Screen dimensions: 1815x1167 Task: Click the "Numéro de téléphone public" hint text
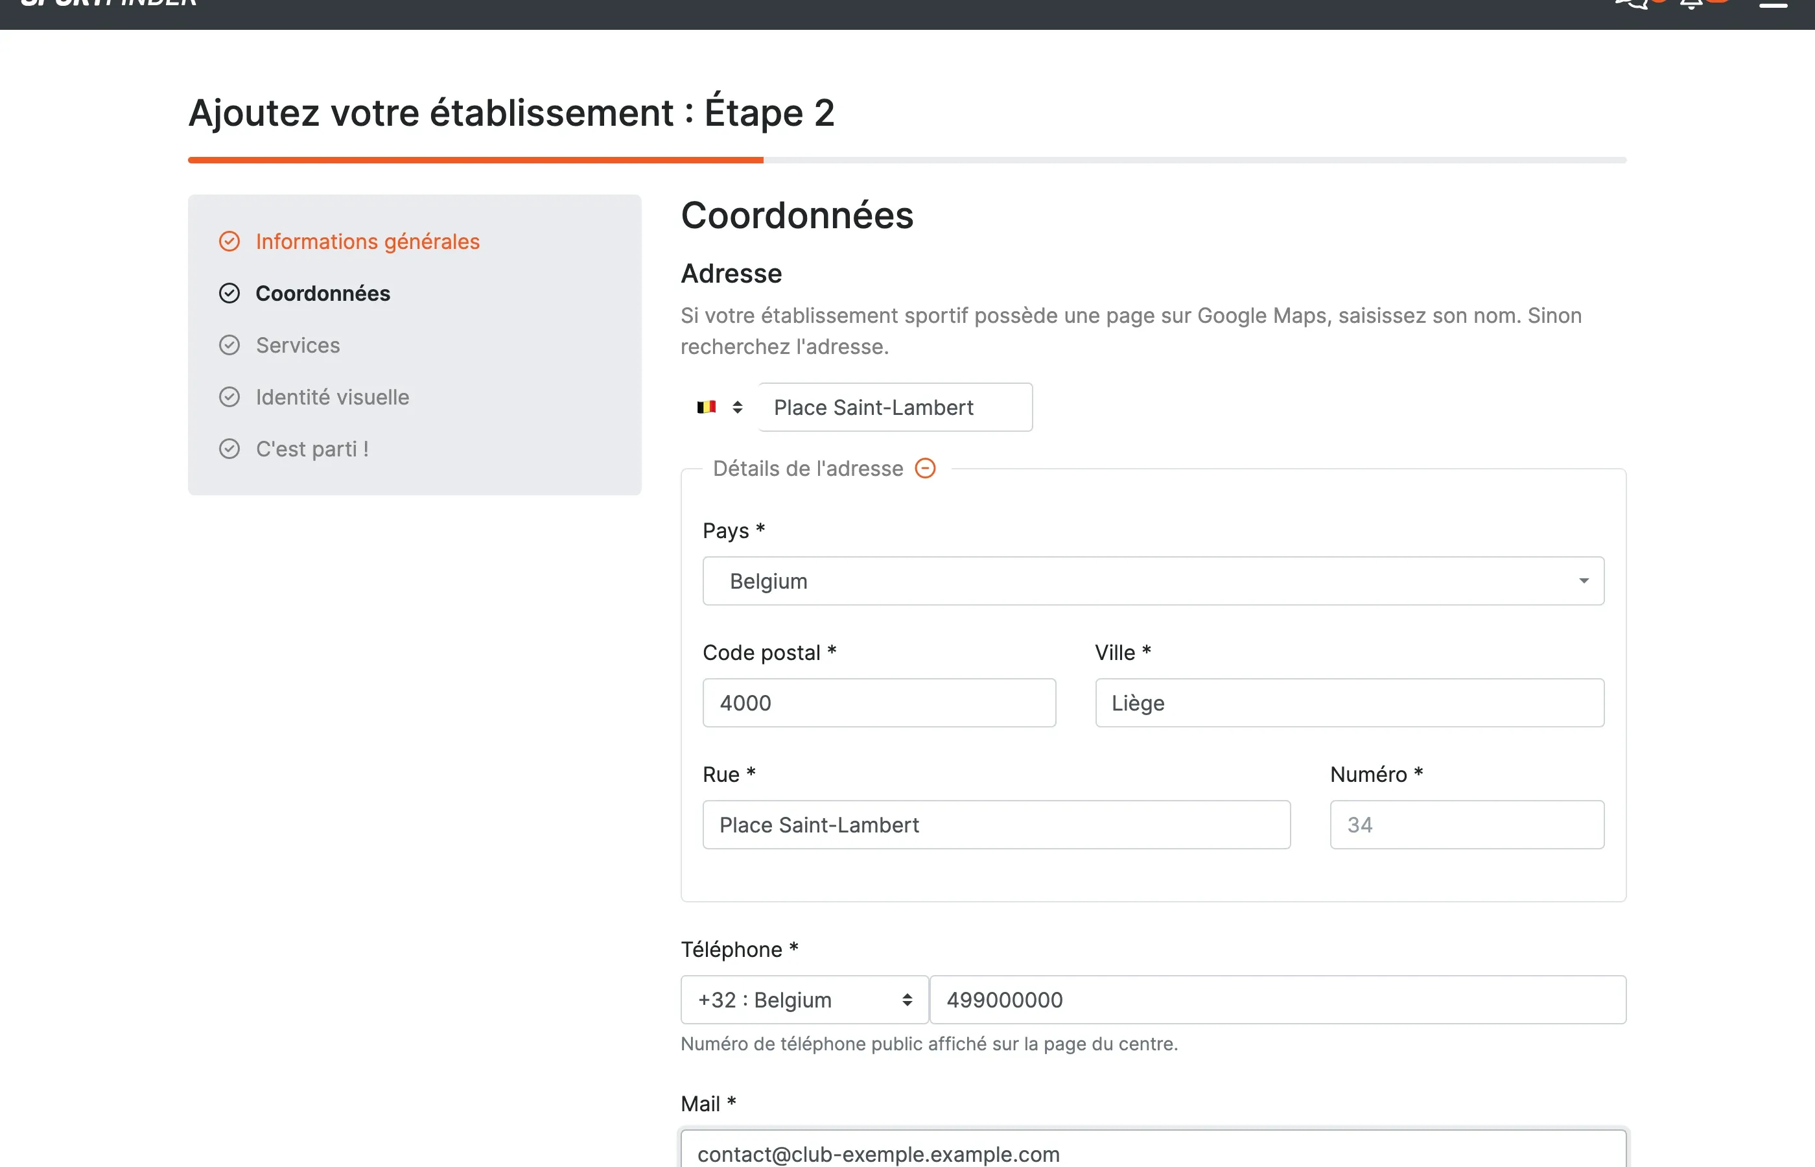929,1043
